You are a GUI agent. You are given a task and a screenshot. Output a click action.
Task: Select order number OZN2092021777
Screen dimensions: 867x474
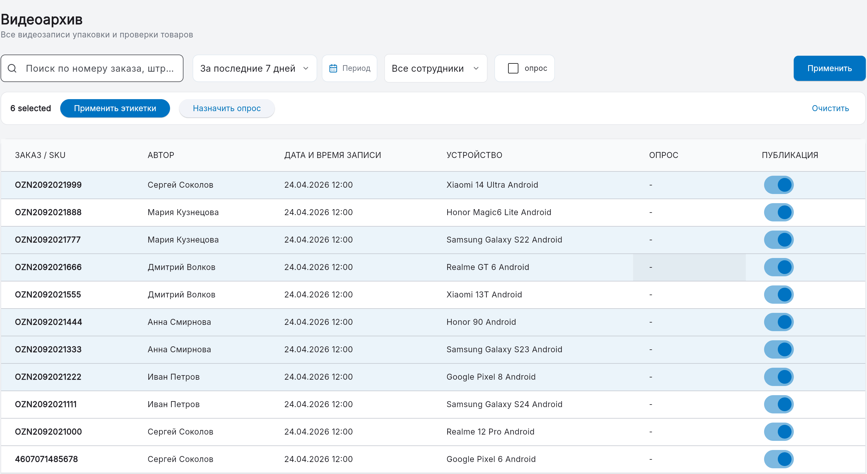pos(48,240)
